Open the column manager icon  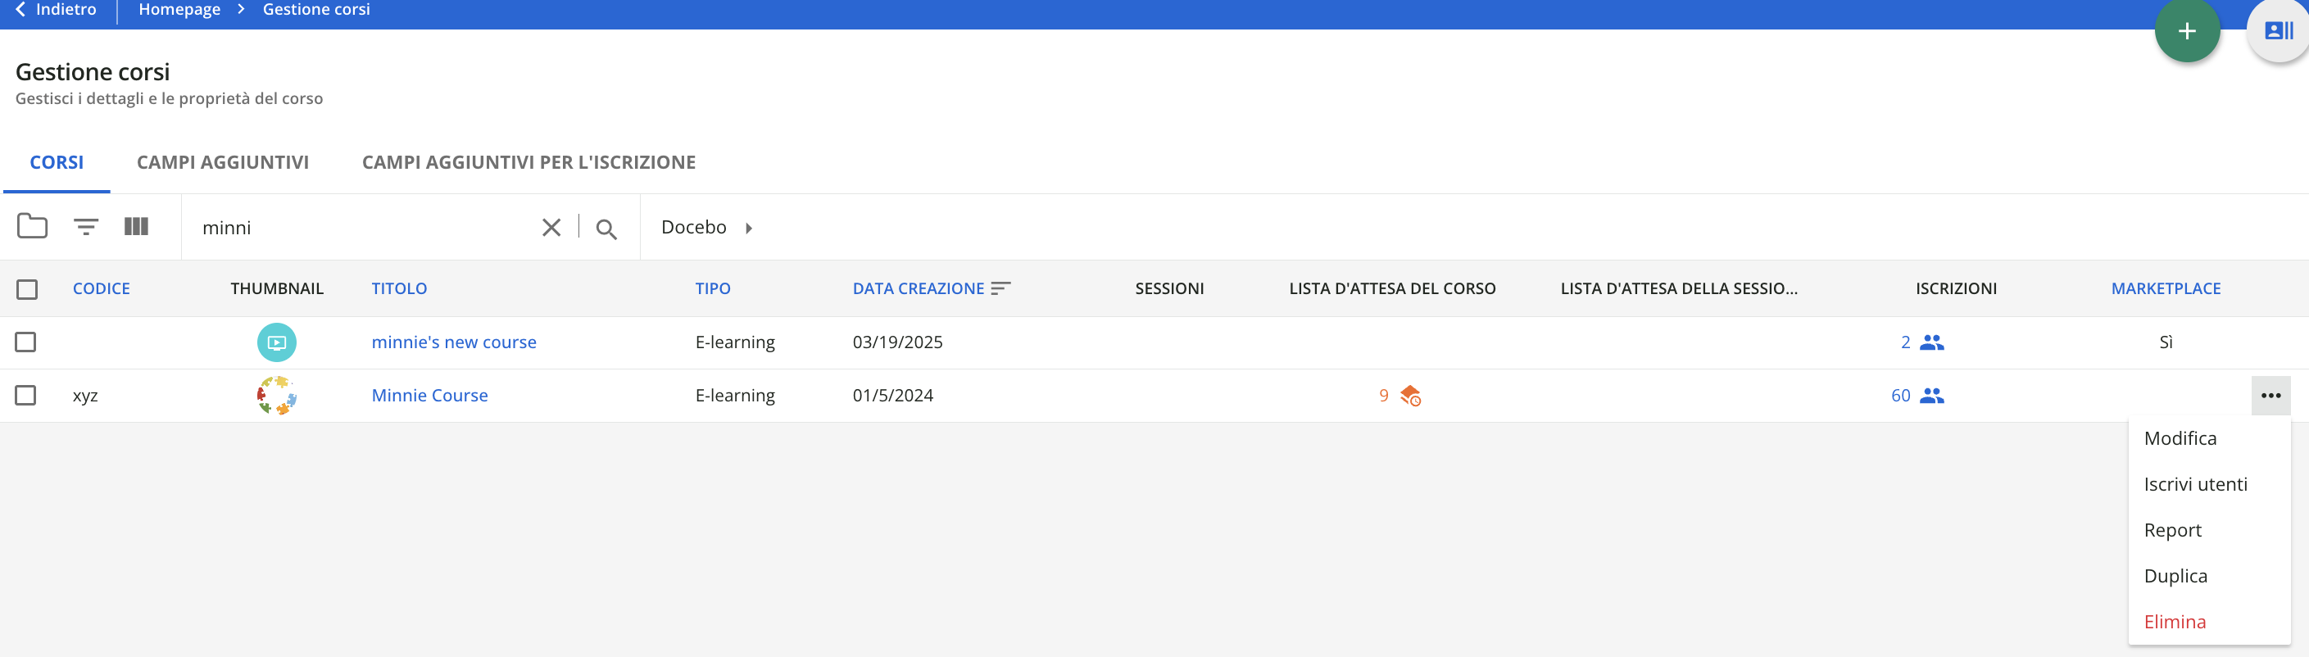[136, 226]
